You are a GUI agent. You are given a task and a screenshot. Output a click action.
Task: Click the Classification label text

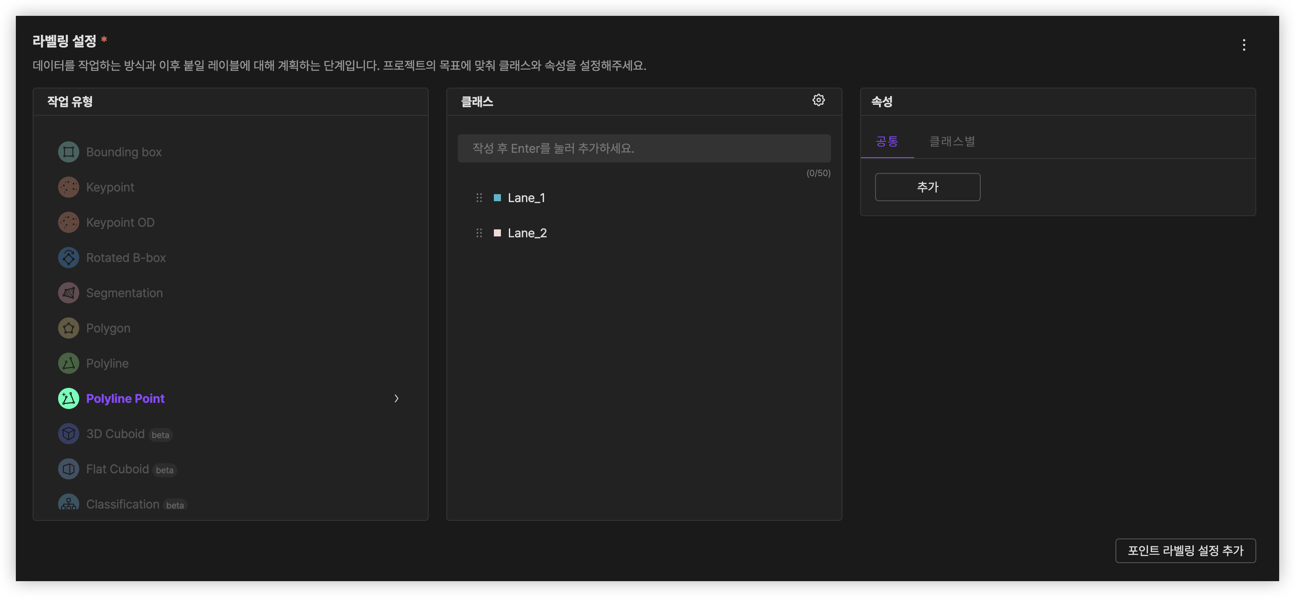tap(123, 504)
